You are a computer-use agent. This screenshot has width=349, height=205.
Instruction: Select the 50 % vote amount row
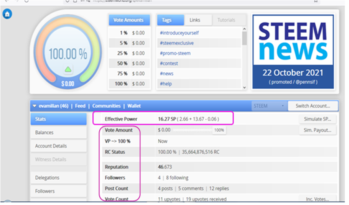point(129,63)
